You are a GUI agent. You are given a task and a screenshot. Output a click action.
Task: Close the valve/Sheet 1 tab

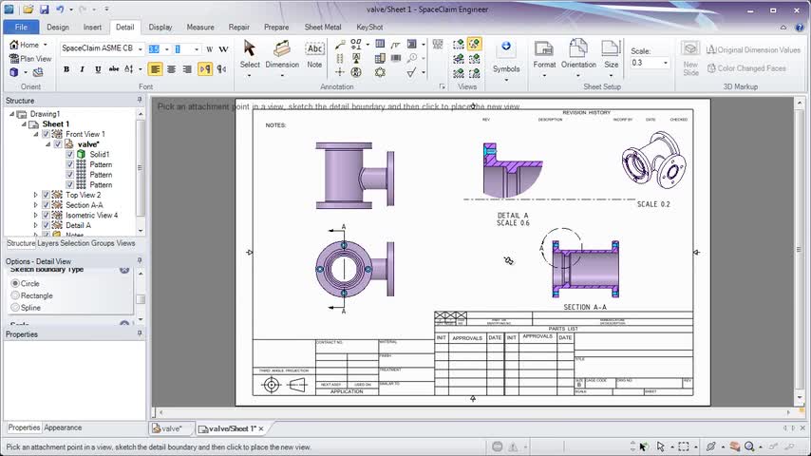[261, 428]
